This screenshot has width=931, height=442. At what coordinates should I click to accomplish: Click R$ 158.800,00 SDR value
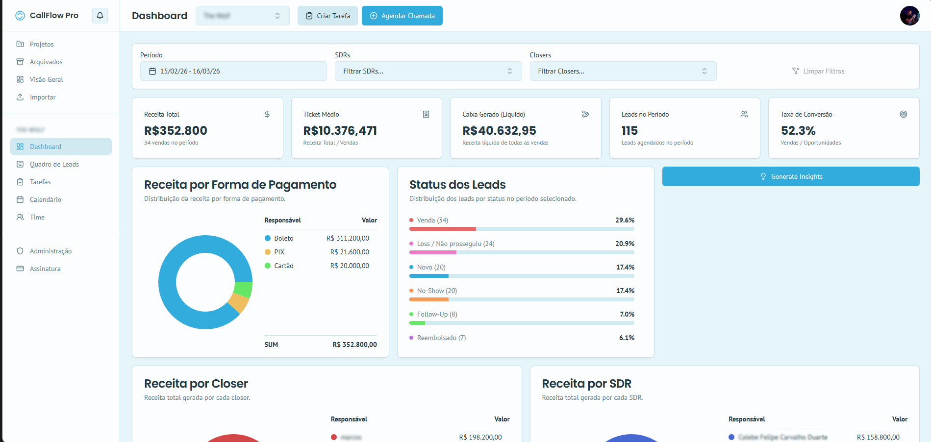tap(878, 437)
